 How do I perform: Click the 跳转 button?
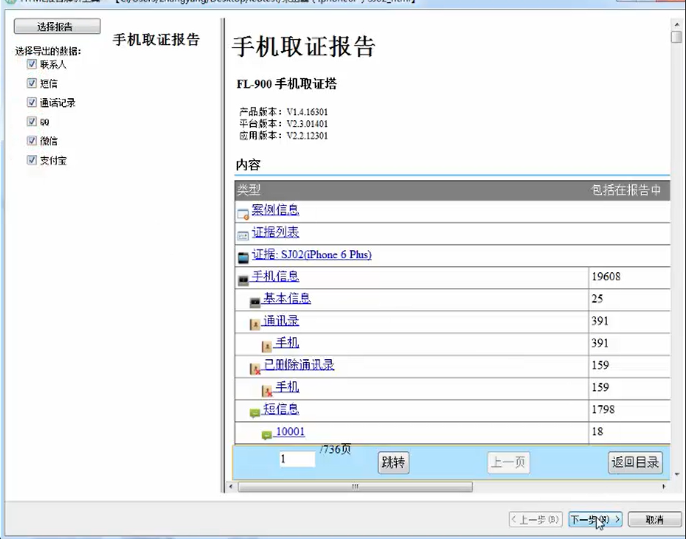click(x=393, y=462)
